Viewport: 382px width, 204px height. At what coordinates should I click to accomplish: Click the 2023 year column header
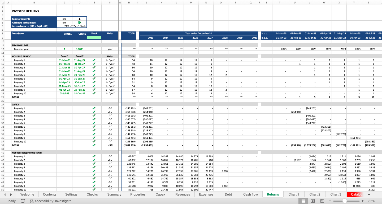pos(150,38)
